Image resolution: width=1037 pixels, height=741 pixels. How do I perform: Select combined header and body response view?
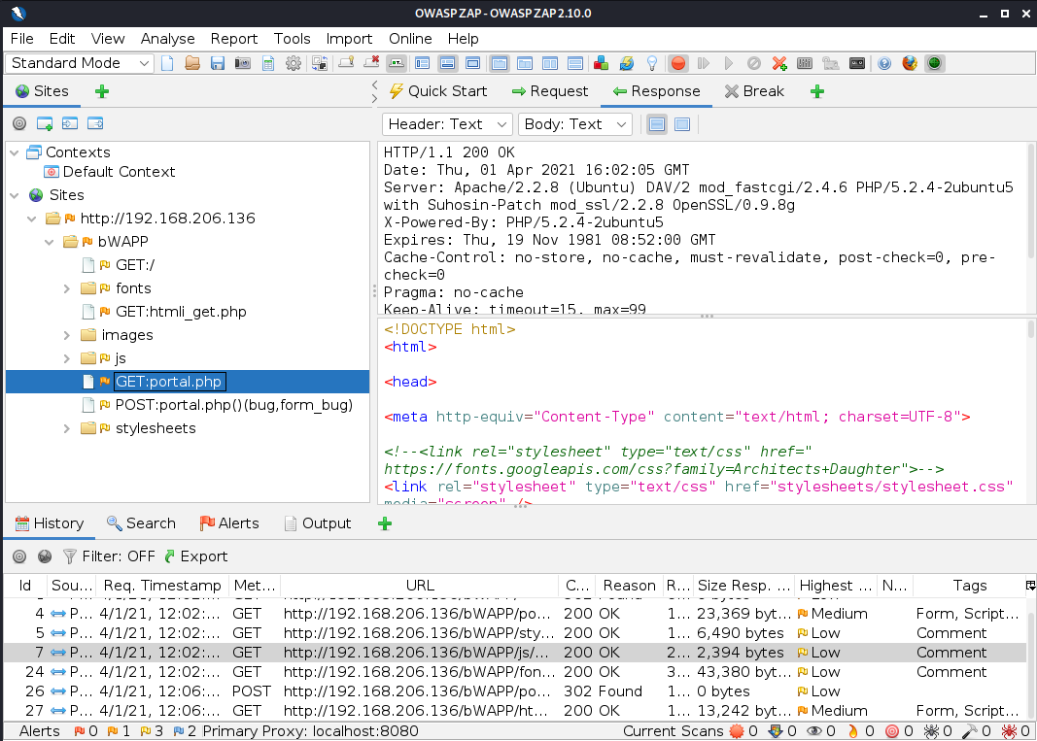coord(682,124)
